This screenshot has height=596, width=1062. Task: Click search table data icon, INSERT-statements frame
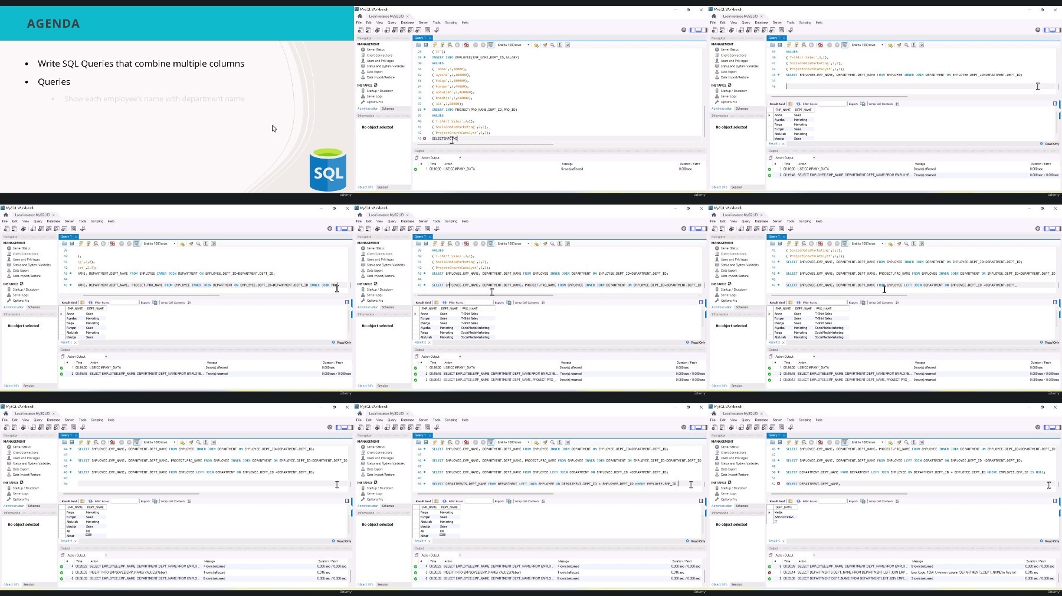[x=427, y=30]
